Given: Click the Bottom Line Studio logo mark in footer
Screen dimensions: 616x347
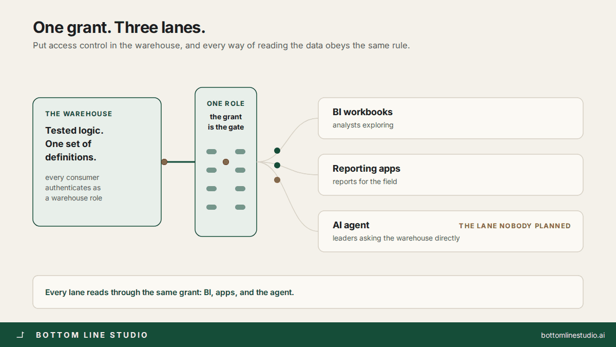Looking at the screenshot, I should (21, 335).
